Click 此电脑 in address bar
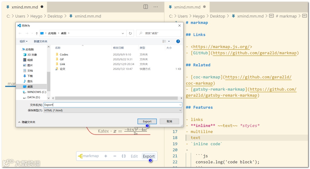This screenshot has width=310, height=169. [x=52, y=33]
